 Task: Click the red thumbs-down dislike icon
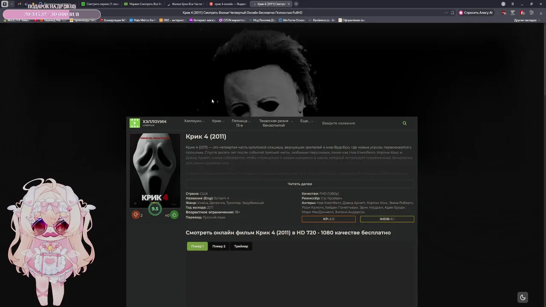click(x=136, y=215)
